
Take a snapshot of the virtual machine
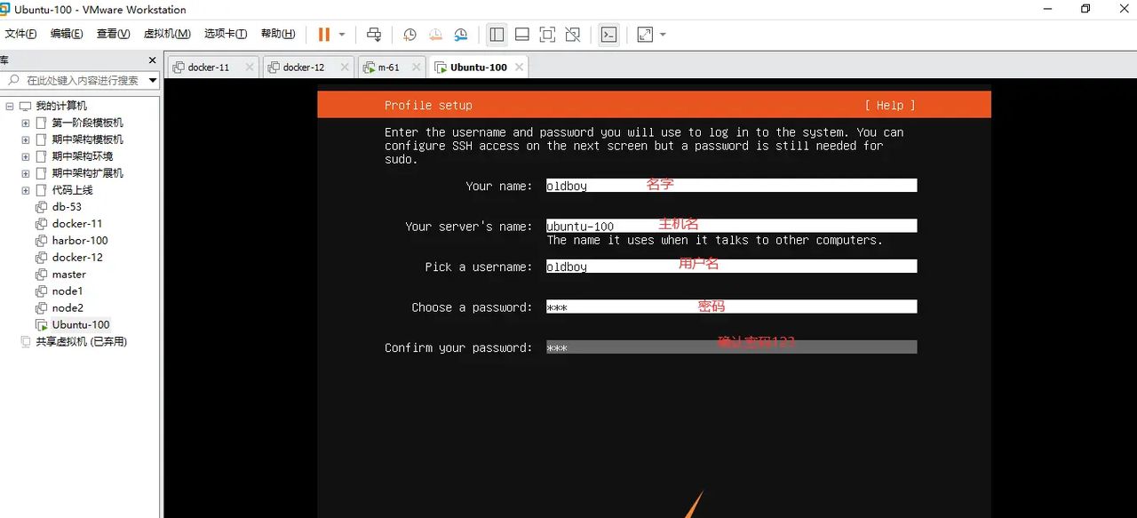tap(409, 34)
